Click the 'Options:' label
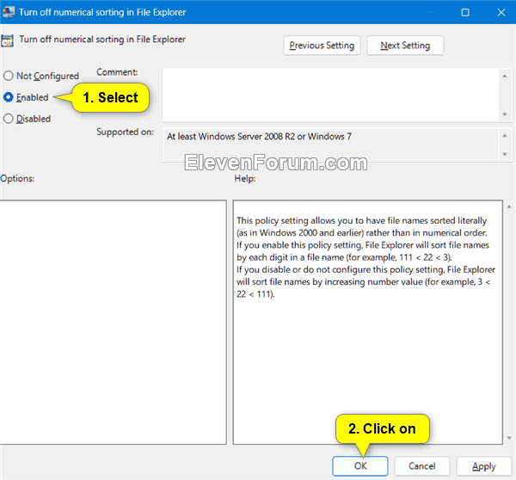 tap(17, 178)
